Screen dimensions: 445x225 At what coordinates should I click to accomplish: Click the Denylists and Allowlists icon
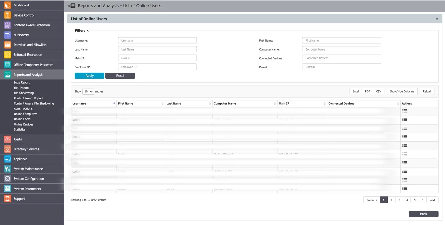point(7,45)
